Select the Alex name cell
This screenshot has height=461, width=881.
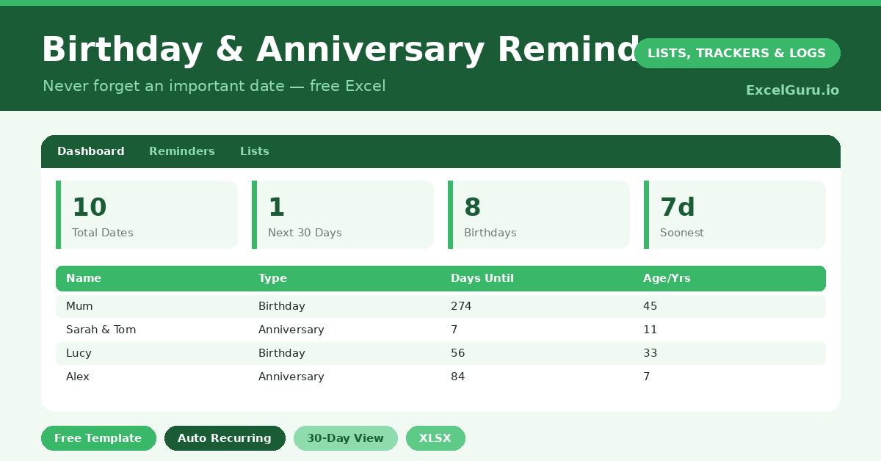(78, 377)
